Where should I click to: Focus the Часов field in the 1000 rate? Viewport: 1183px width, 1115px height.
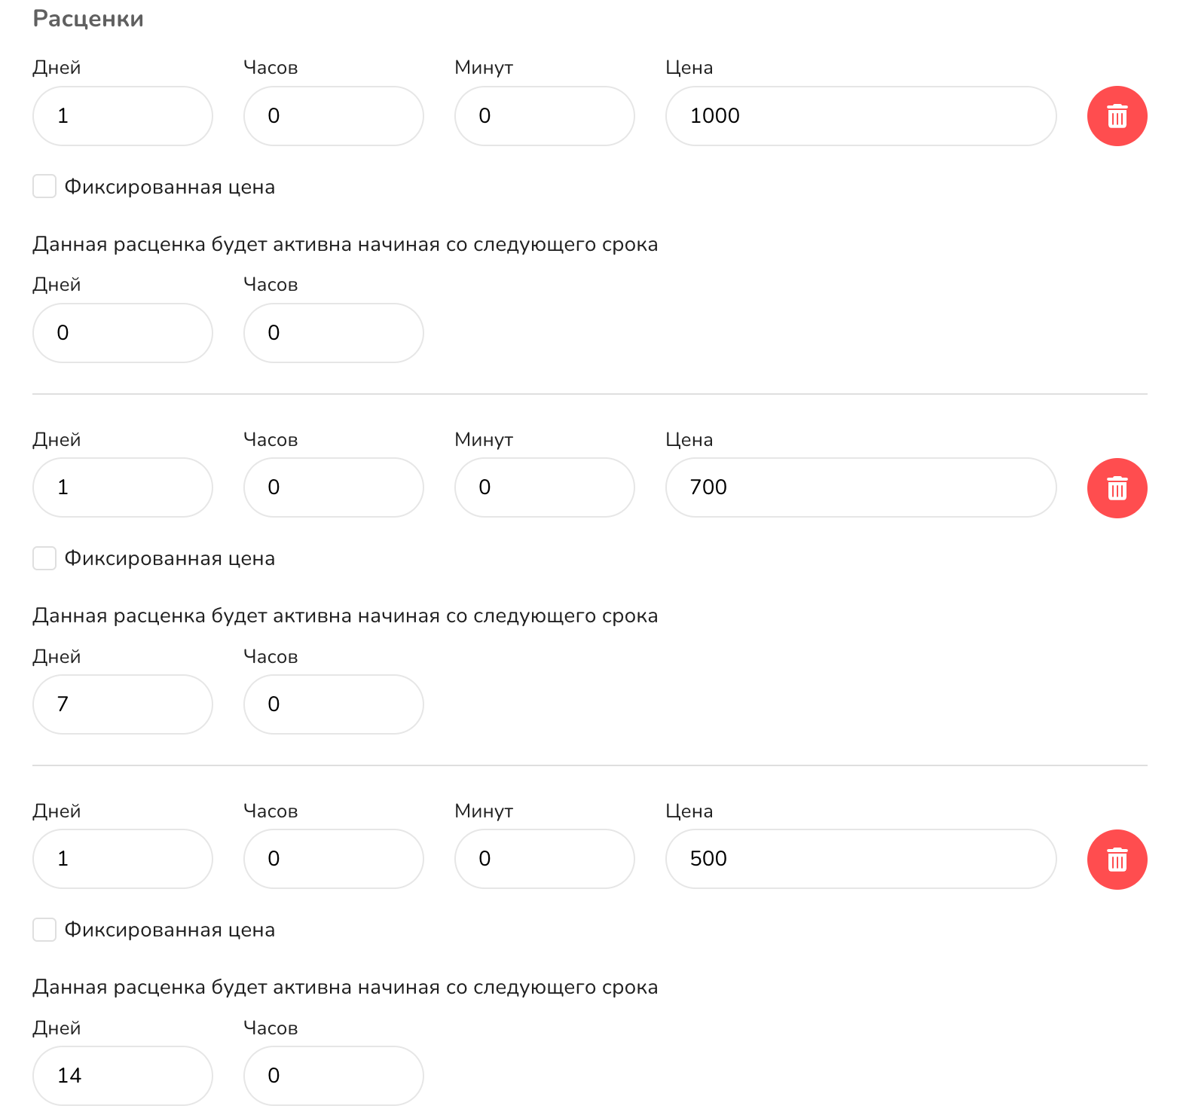click(x=334, y=116)
